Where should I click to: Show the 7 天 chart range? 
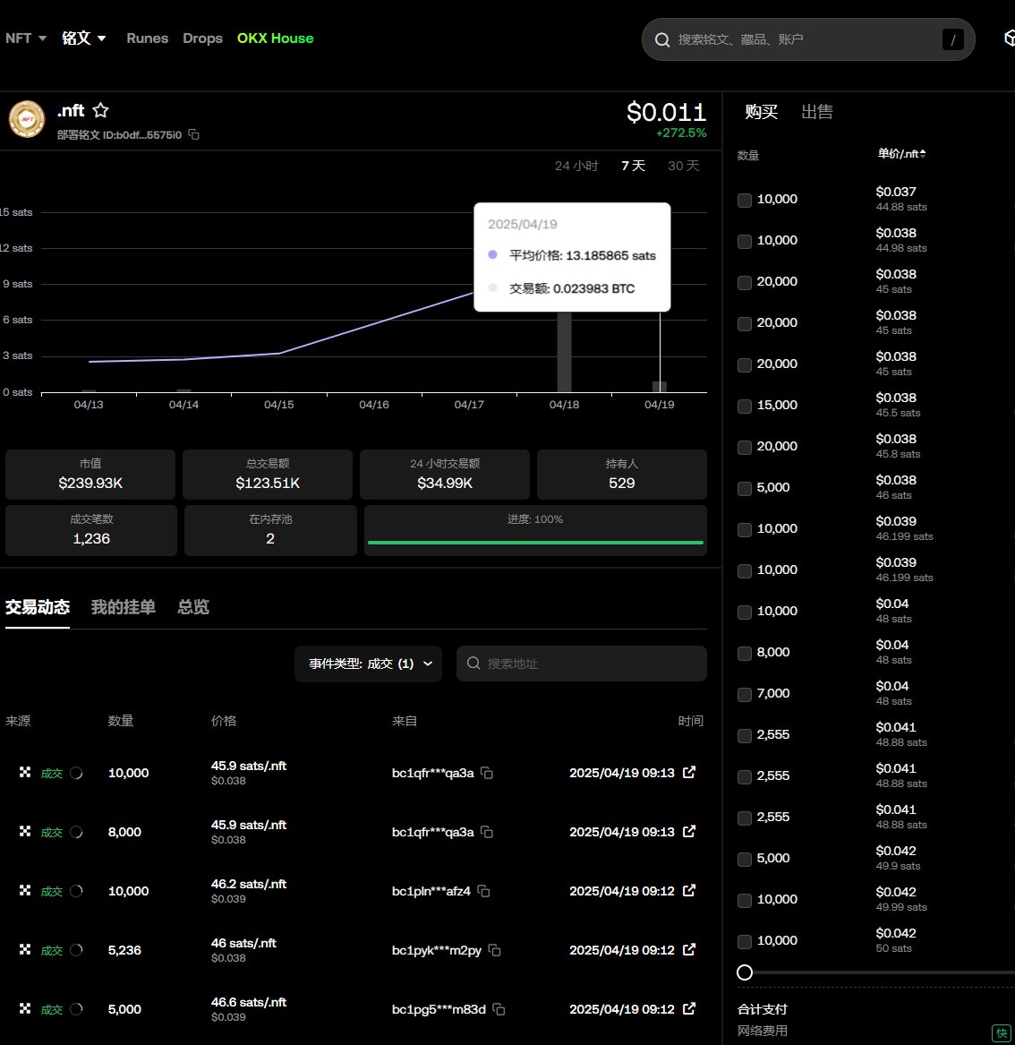pos(634,166)
